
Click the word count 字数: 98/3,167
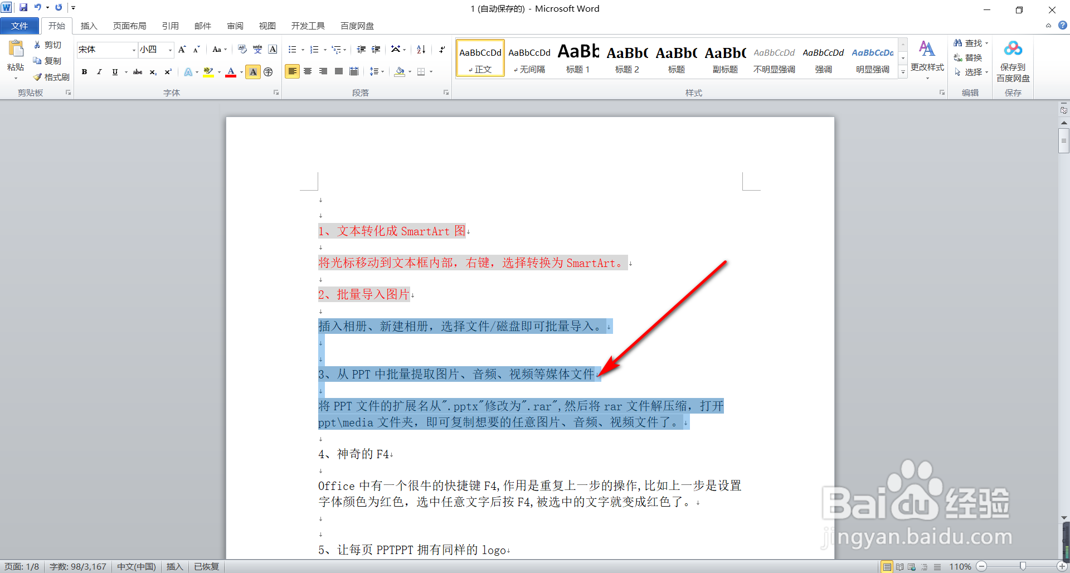[x=78, y=566]
